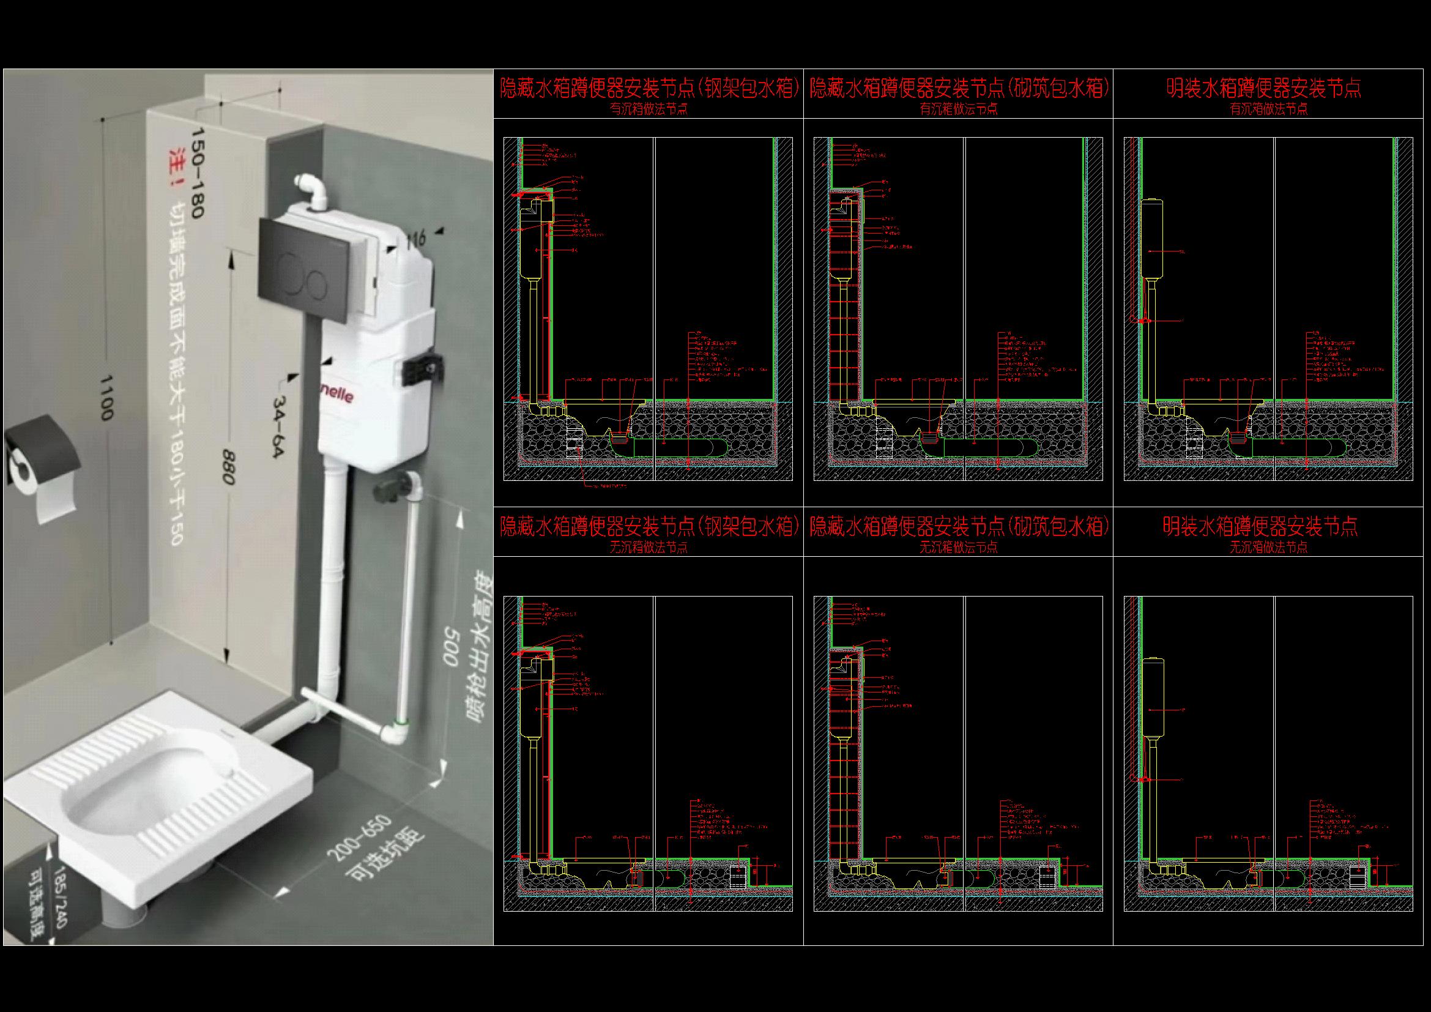Click the bottom-row title 明装水箱蹲便器安装节点
Screen dimensions: 1431x1012
pyautogui.click(x=1260, y=527)
